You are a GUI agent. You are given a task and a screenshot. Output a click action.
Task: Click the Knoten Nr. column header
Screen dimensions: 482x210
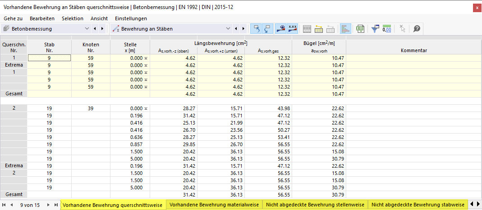click(x=91, y=48)
